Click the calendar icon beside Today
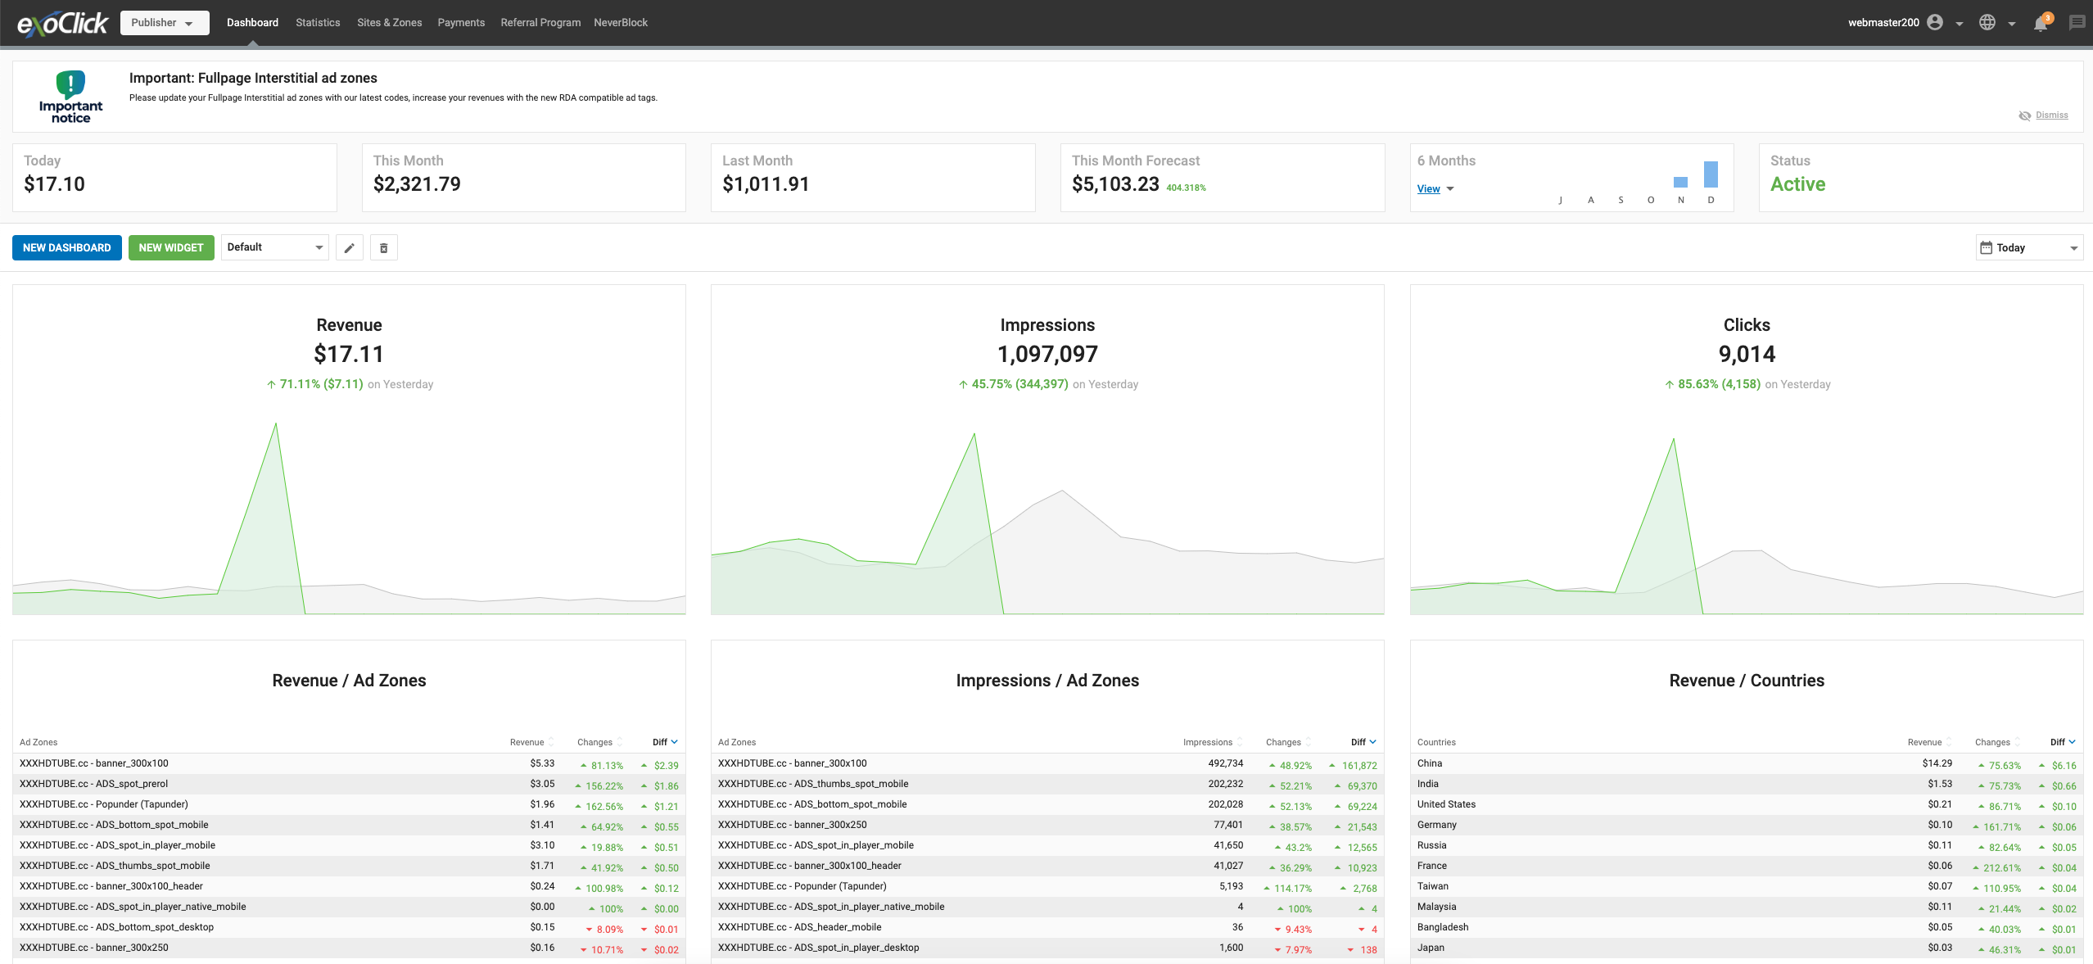Image resolution: width=2093 pixels, height=964 pixels. coord(1986,248)
